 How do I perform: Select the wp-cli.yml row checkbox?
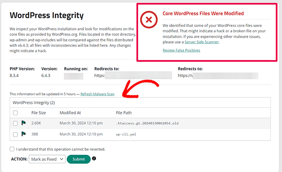coord(15,134)
